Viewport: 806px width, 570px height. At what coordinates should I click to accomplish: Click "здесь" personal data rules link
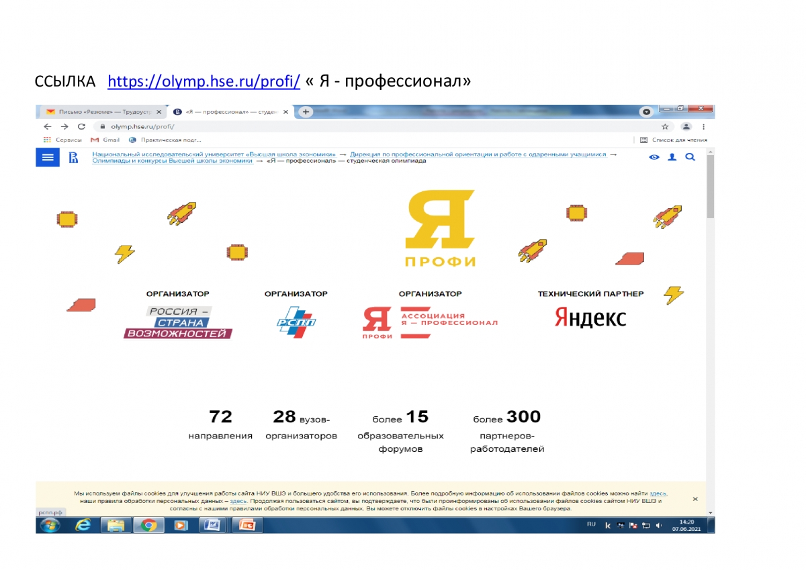click(238, 502)
